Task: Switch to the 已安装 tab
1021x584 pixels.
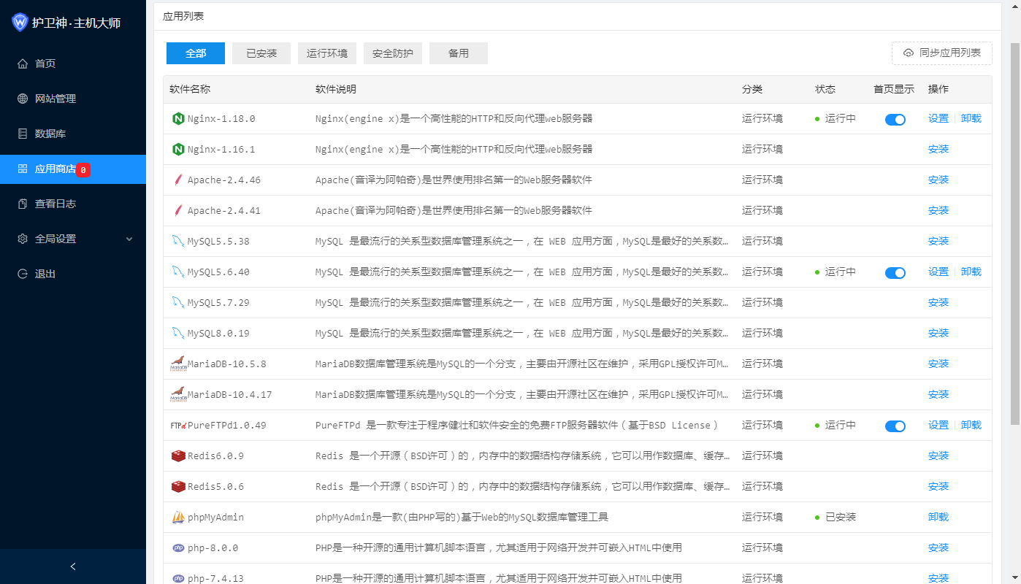Action: pos(261,53)
